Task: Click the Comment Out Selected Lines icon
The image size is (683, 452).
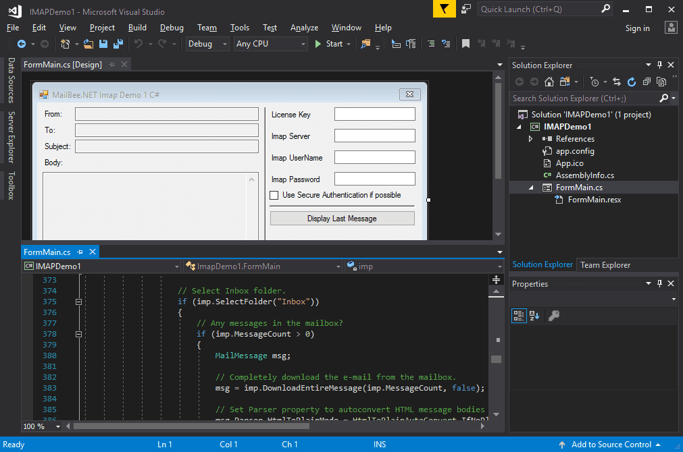Action: (431, 44)
